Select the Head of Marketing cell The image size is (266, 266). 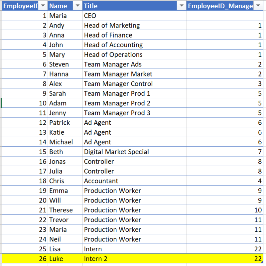pyautogui.click(x=133, y=25)
